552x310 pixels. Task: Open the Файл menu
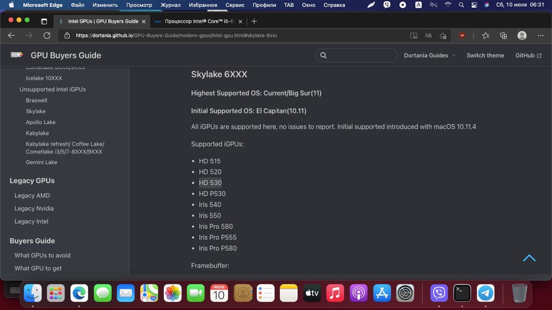coord(78,5)
